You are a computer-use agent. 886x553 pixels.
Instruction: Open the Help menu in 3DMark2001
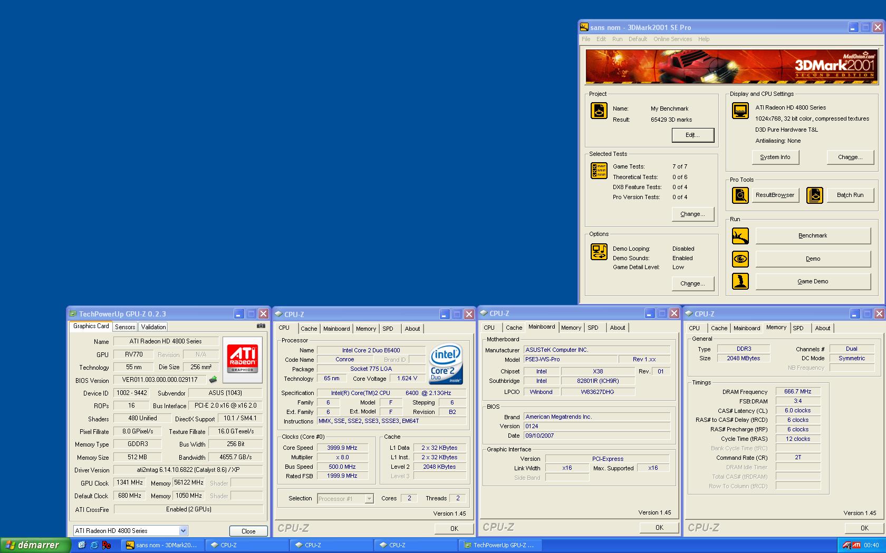click(704, 39)
